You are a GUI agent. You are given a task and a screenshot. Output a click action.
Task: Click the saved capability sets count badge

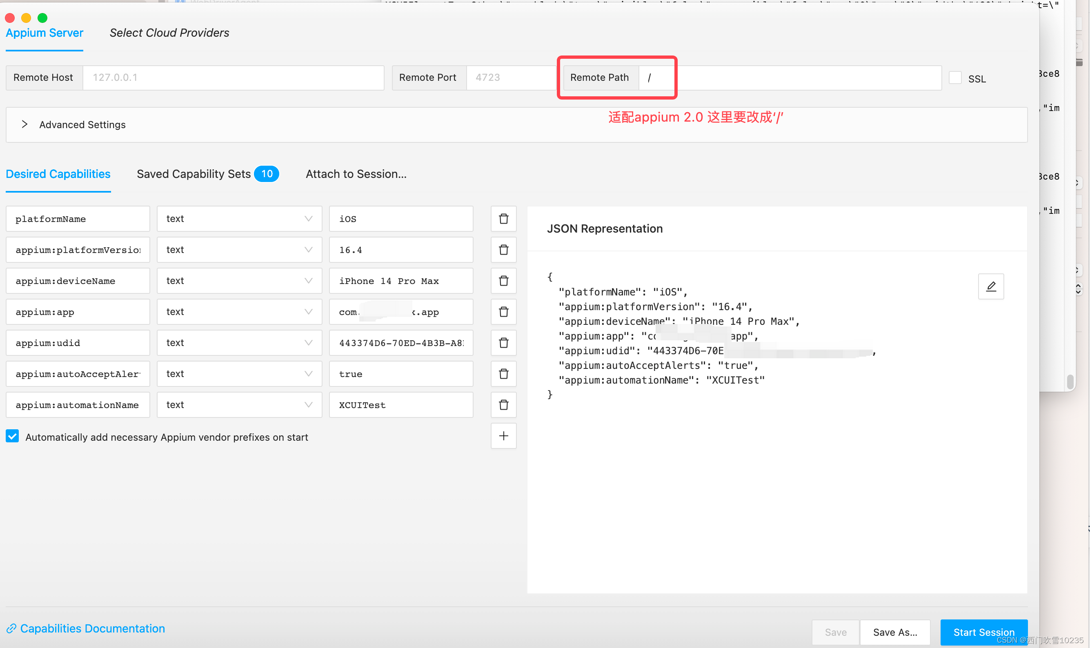(x=267, y=174)
